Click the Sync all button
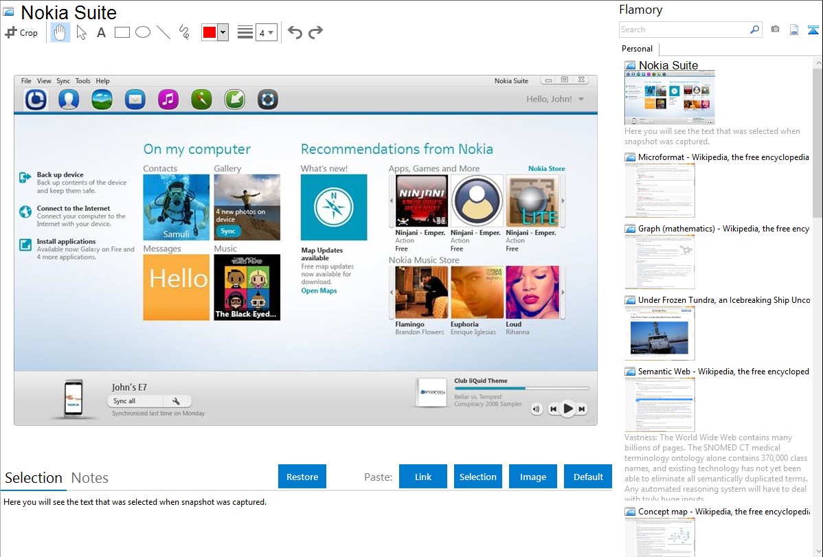823x557 pixels. pyautogui.click(x=135, y=401)
